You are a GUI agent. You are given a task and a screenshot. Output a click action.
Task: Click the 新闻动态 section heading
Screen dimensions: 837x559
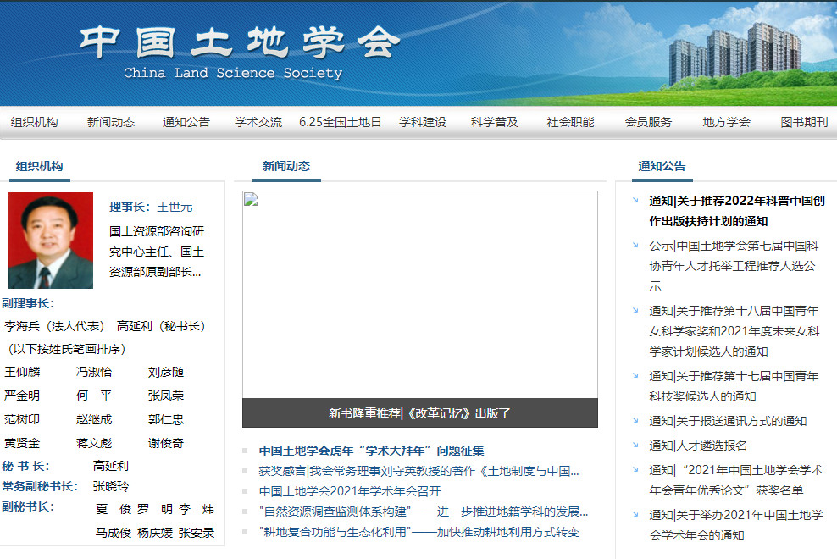point(286,166)
